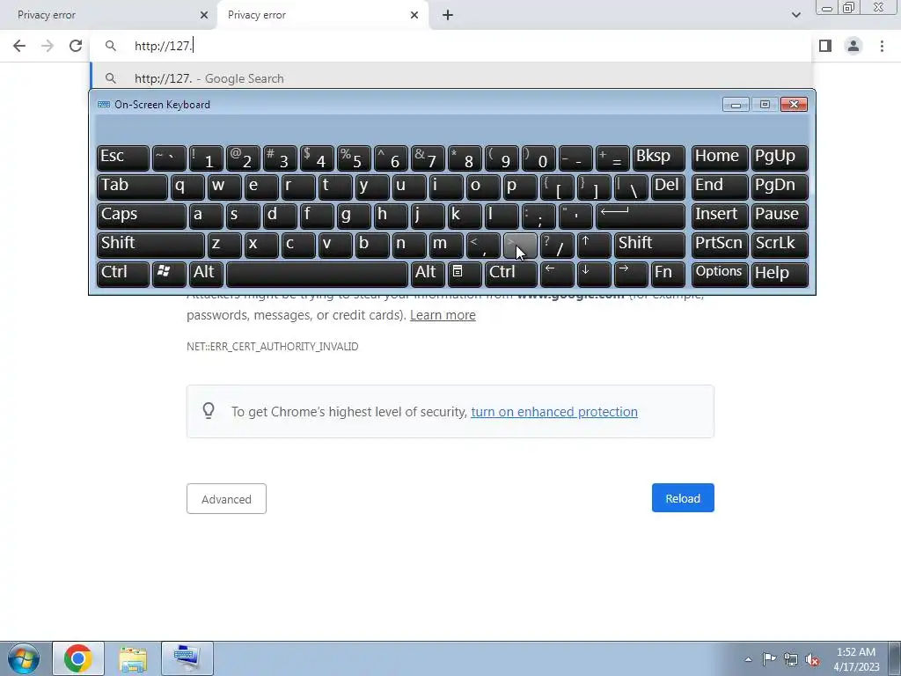Toggle the right Alt key
This screenshot has height=676, width=901.
(428, 274)
